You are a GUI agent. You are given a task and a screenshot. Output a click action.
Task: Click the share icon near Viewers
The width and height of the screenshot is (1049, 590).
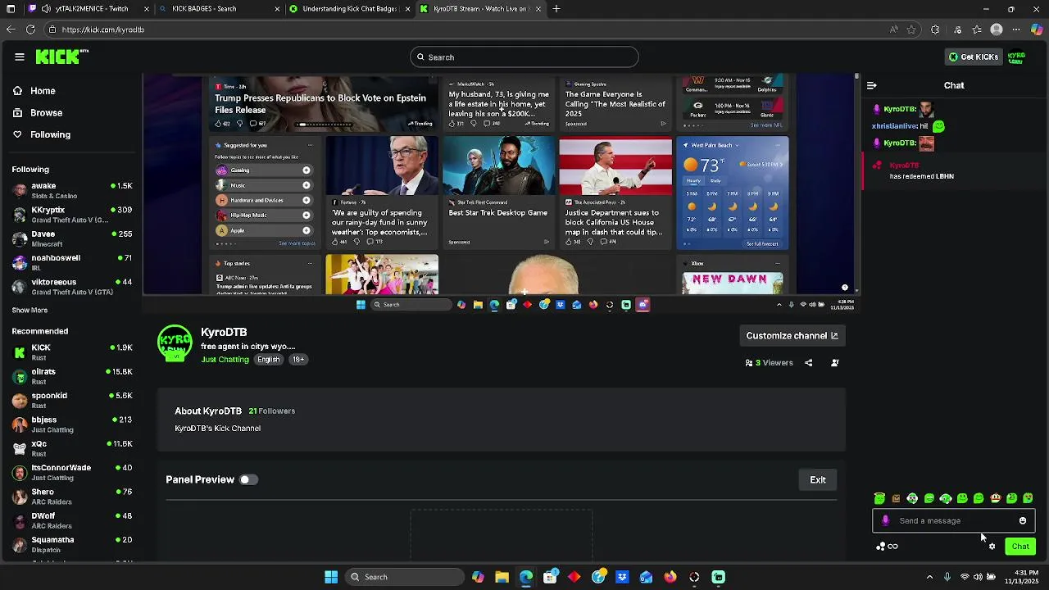click(808, 362)
